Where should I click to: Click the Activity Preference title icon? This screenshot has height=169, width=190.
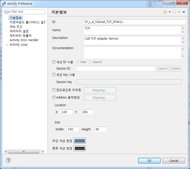tap(4, 3)
